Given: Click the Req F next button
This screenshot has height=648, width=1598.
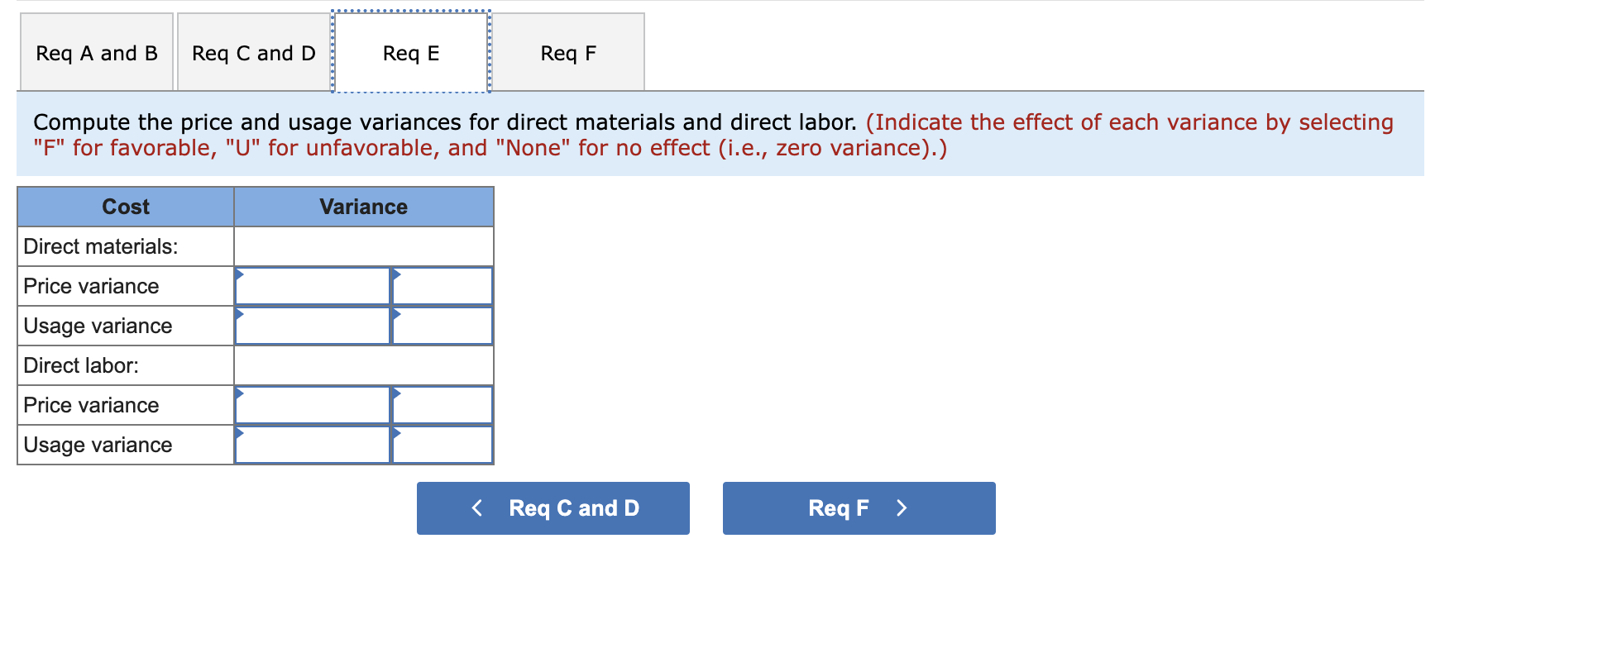Looking at the screenshot, I should pyautogui.click(x=858, y=507).
